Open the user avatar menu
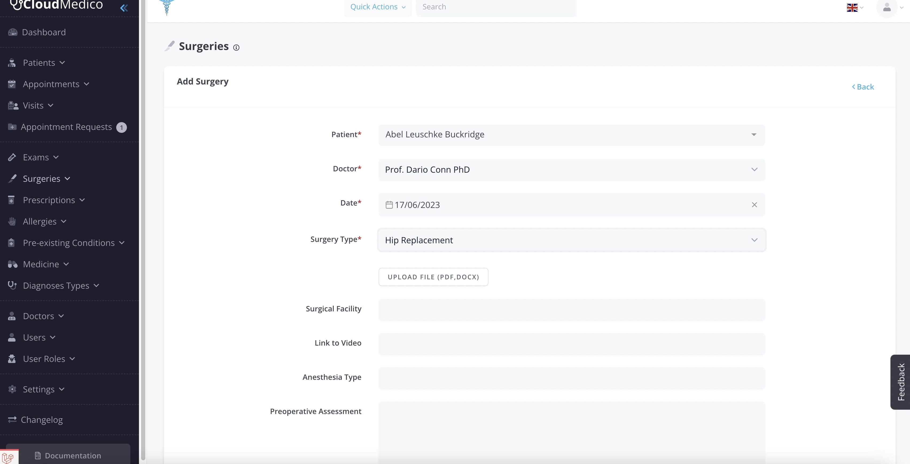Image resolution: width=910 pixels, height=464 pixels. (887, 7)
